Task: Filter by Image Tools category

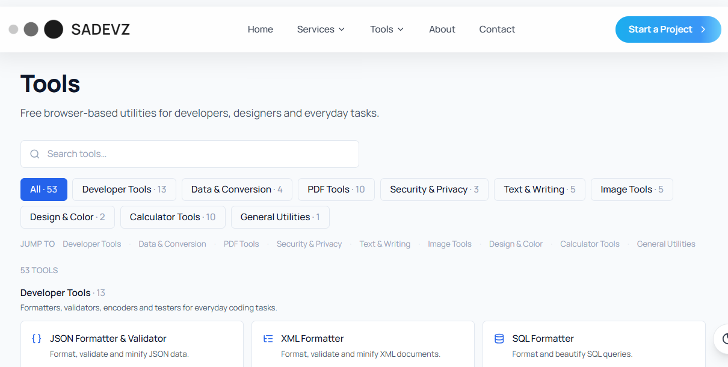Action: (x=632, y=190)
